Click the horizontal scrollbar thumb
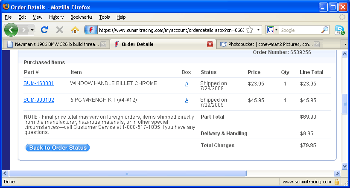The height and width of the screenshot is (188, 350). (128, 173)
